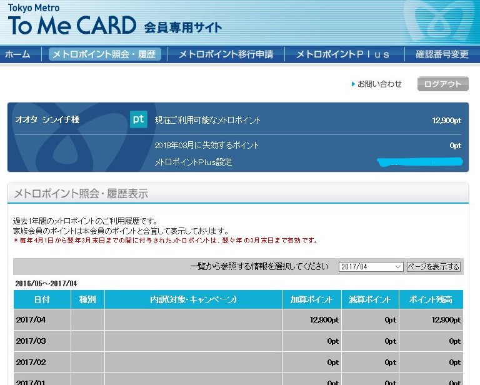Click 0pt added points in 2017/02 row

(x=332, y=362)
